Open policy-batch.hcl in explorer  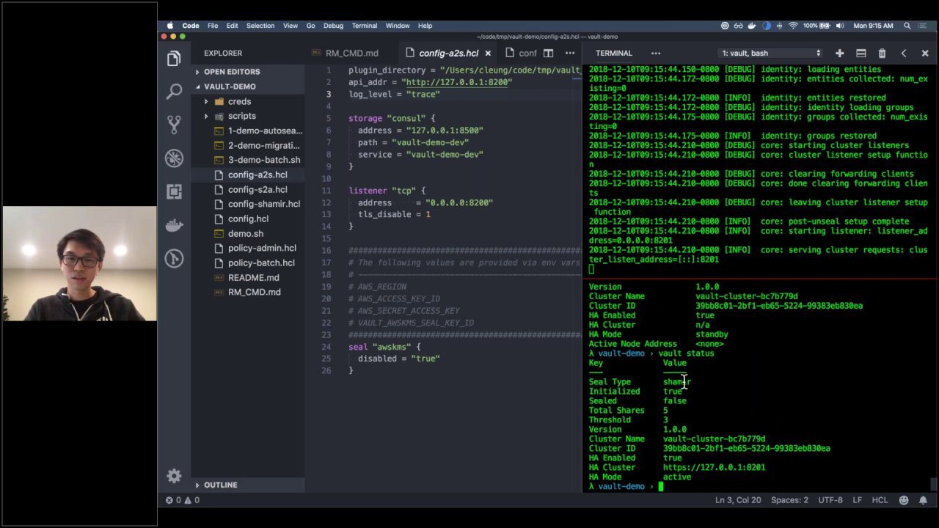[261, 263]
